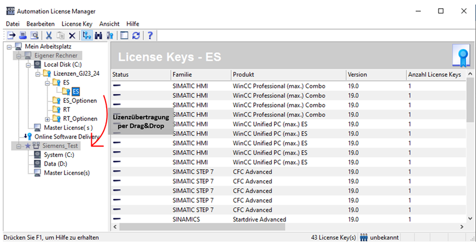Collapse the Eigener Rechner node

[18, 56]
